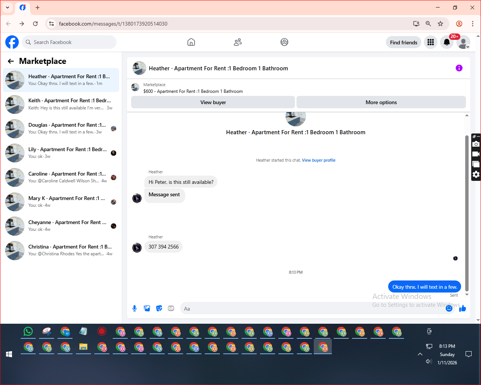
Task: Click the red record icon in taskbar
Action: click(x=102, y=331)
